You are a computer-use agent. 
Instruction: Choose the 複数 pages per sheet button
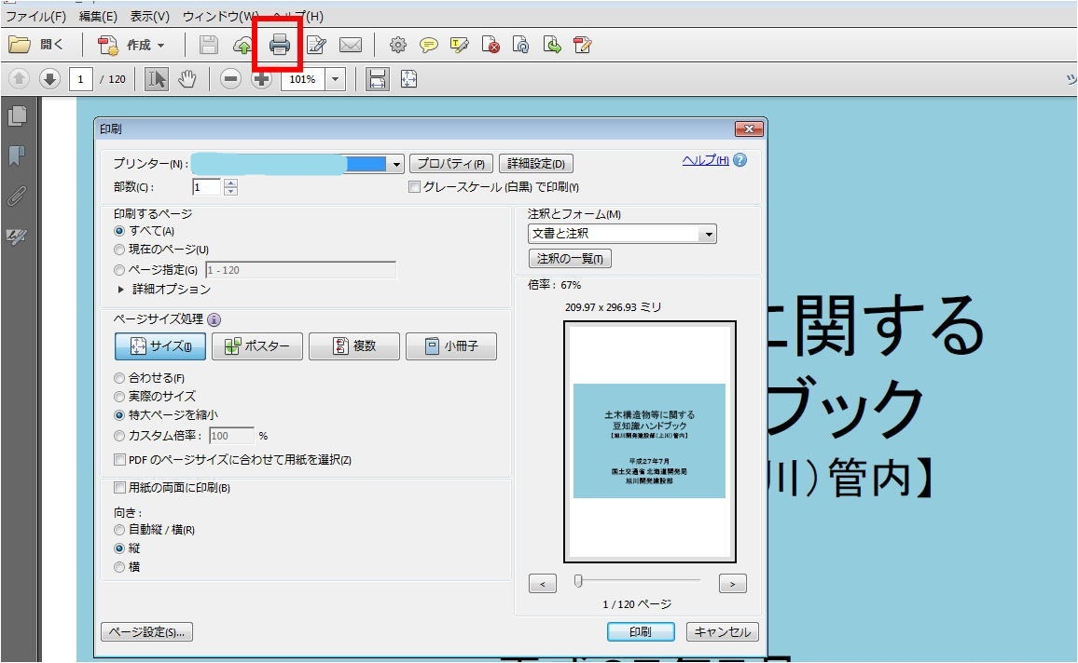pos(354,345)
